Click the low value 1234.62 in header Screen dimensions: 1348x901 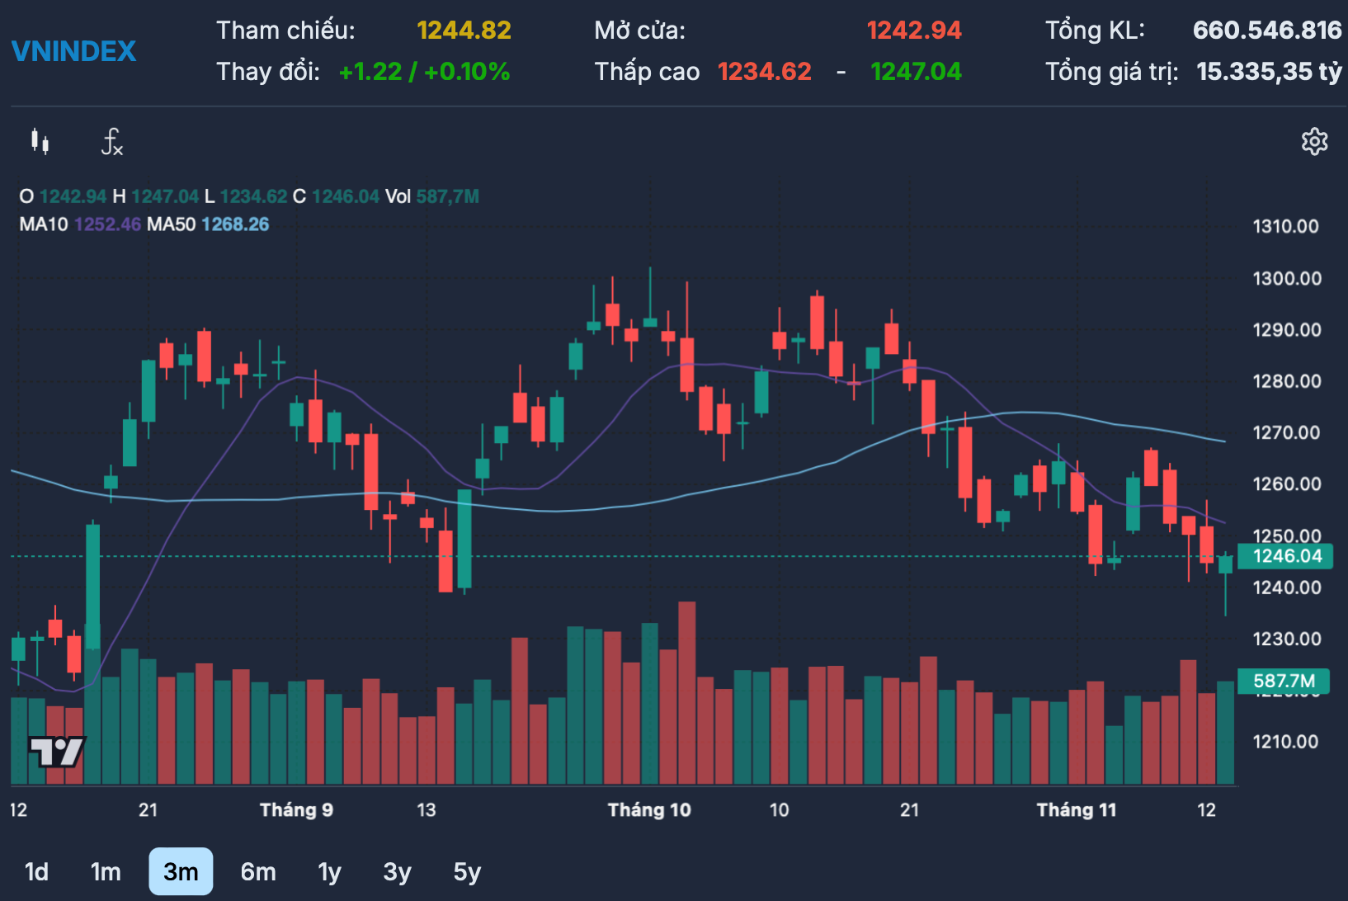[x=765, y=72]
